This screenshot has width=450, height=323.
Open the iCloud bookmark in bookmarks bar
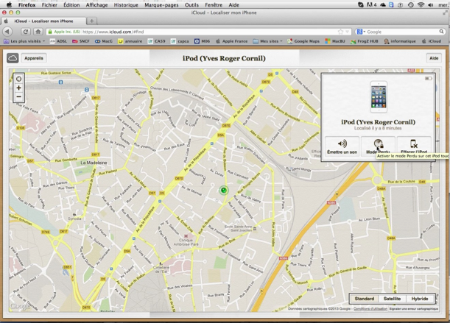click(x=432, y=41)
